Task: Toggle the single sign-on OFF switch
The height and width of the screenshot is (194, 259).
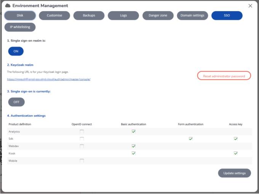Action: tap(16, 102)
